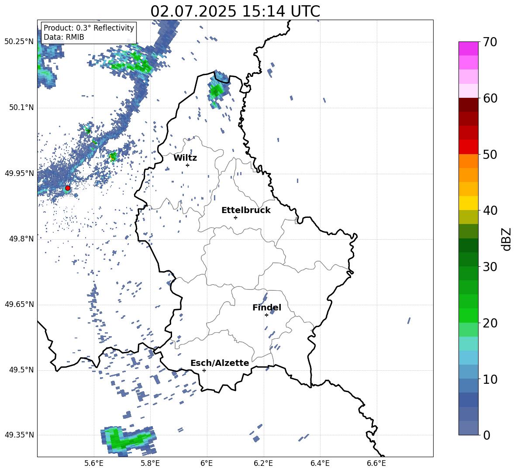Viewport: 517px width, 472px height.
Task: Click the Wiltz station cross marker
Action: (188, 165)
